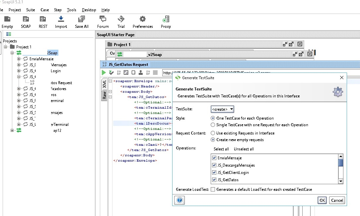Click the Import toolbar icon
The image size is (360, 216).
click(61, 19)
